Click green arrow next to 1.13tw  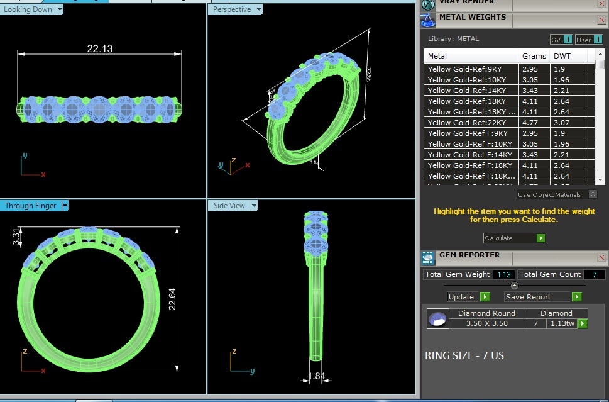click(583, 324)
